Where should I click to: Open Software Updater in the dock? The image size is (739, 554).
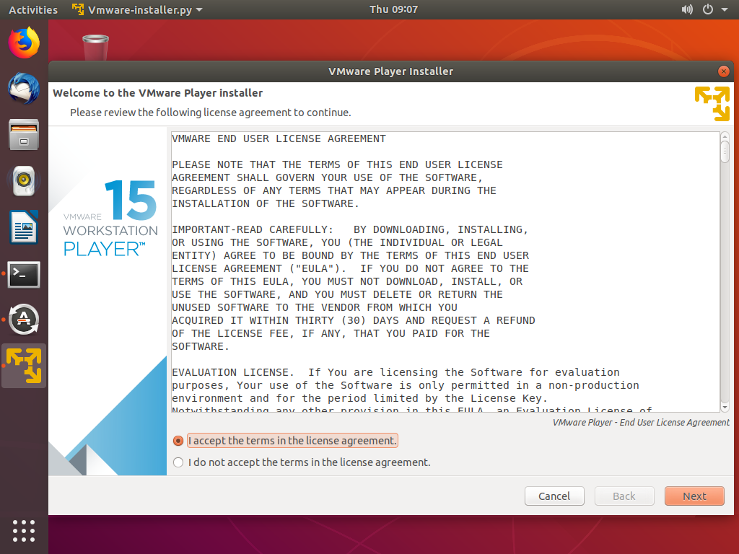(24, 320)
